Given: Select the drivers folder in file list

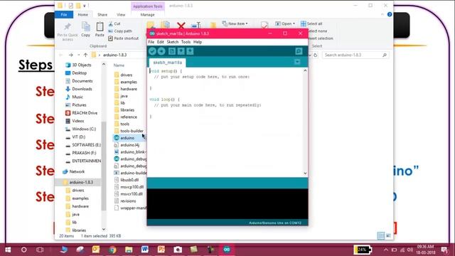Looking at the screenshot, I should click(x=123, y=75).
